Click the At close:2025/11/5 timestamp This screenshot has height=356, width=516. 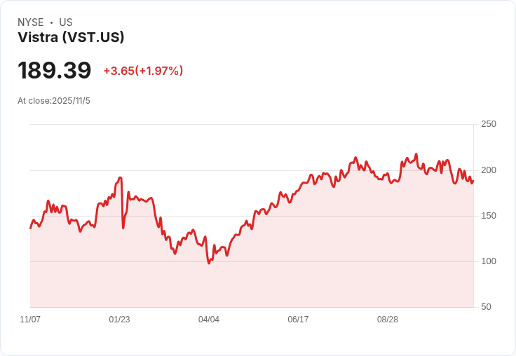pos(54,101)
